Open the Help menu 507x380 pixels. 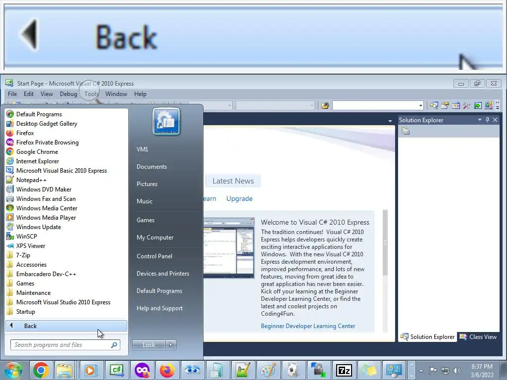pyautogui.click(x=140, y=94)
